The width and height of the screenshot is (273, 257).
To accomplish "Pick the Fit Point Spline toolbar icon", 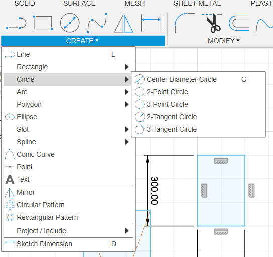I will (x=97, y=23).
